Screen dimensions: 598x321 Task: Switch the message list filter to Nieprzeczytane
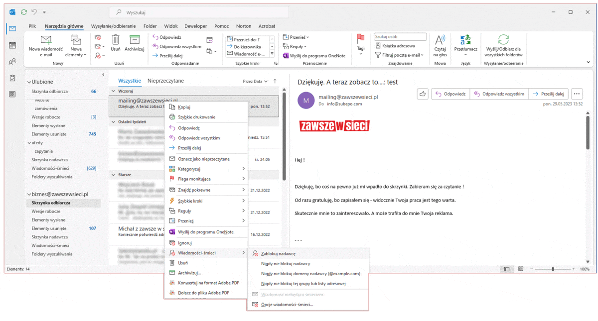[165, 81]
